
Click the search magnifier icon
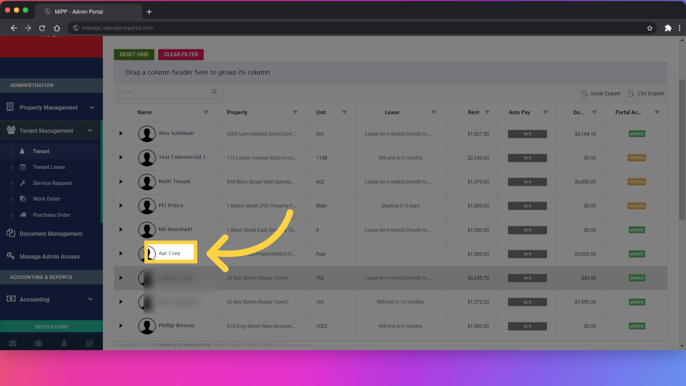[x=214, y=92]
